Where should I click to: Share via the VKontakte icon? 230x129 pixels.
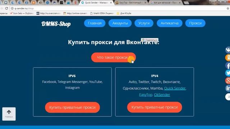click(227, 50)
